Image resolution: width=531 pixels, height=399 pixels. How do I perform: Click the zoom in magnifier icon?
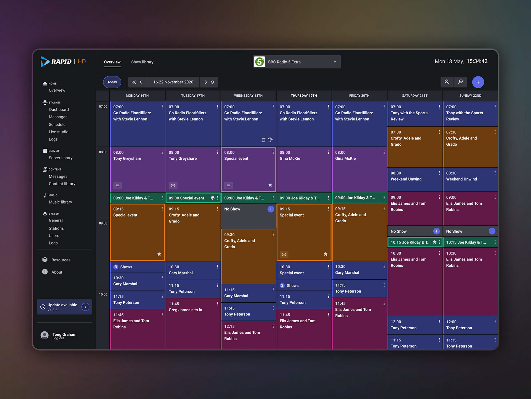pyautogui.click(x=447, y=82)
